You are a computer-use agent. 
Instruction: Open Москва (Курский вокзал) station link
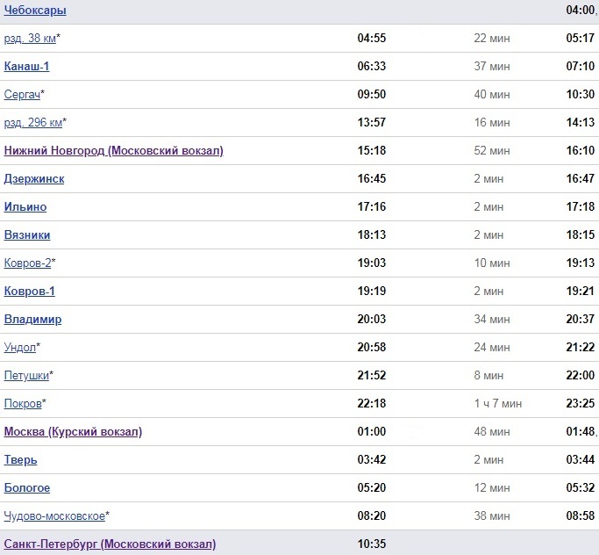[73, 432]
